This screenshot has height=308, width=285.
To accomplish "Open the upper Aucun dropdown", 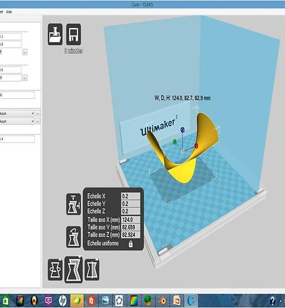I will (17, 113).
